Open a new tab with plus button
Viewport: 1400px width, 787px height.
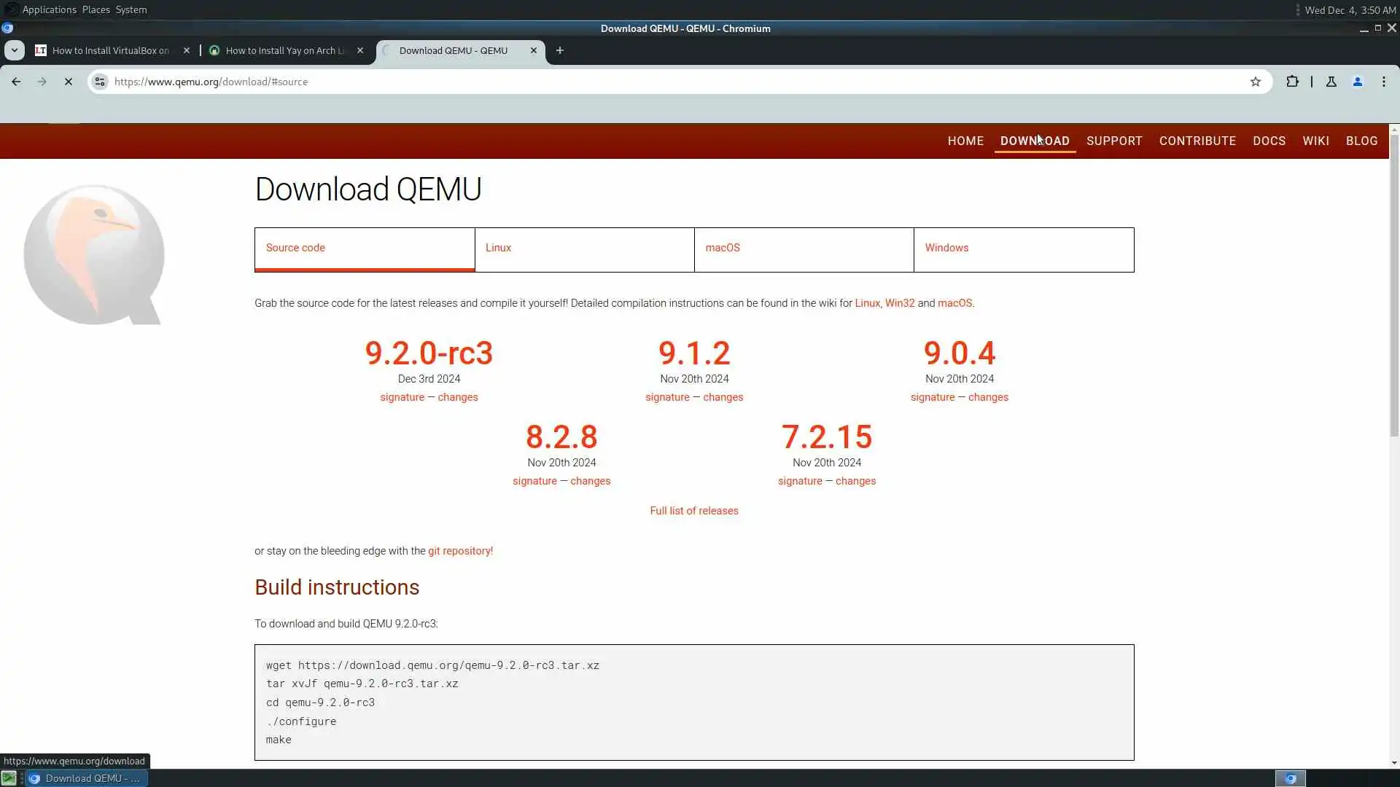(x=559, y=50)
